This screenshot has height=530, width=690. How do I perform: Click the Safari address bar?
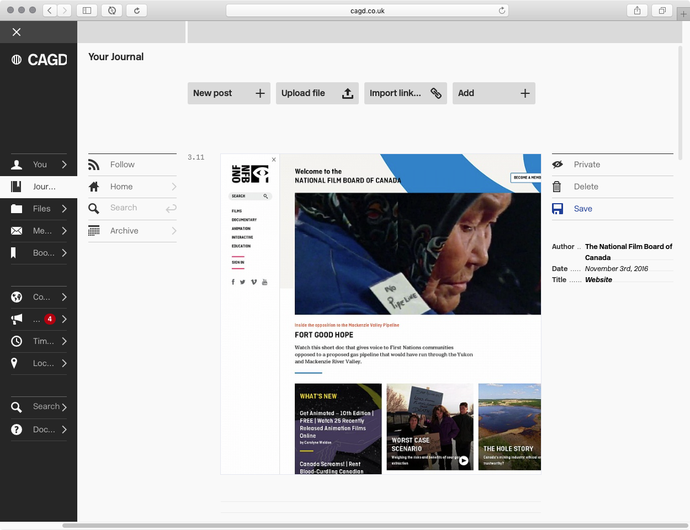click(367, 10)
